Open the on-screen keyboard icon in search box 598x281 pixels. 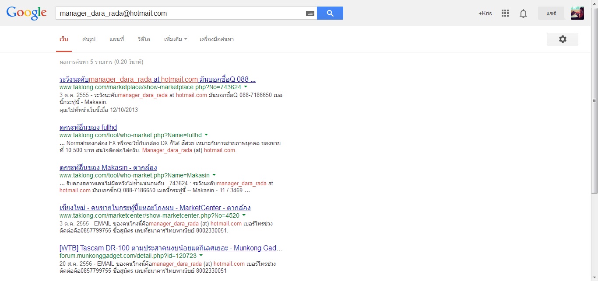(x=310, y=13)
